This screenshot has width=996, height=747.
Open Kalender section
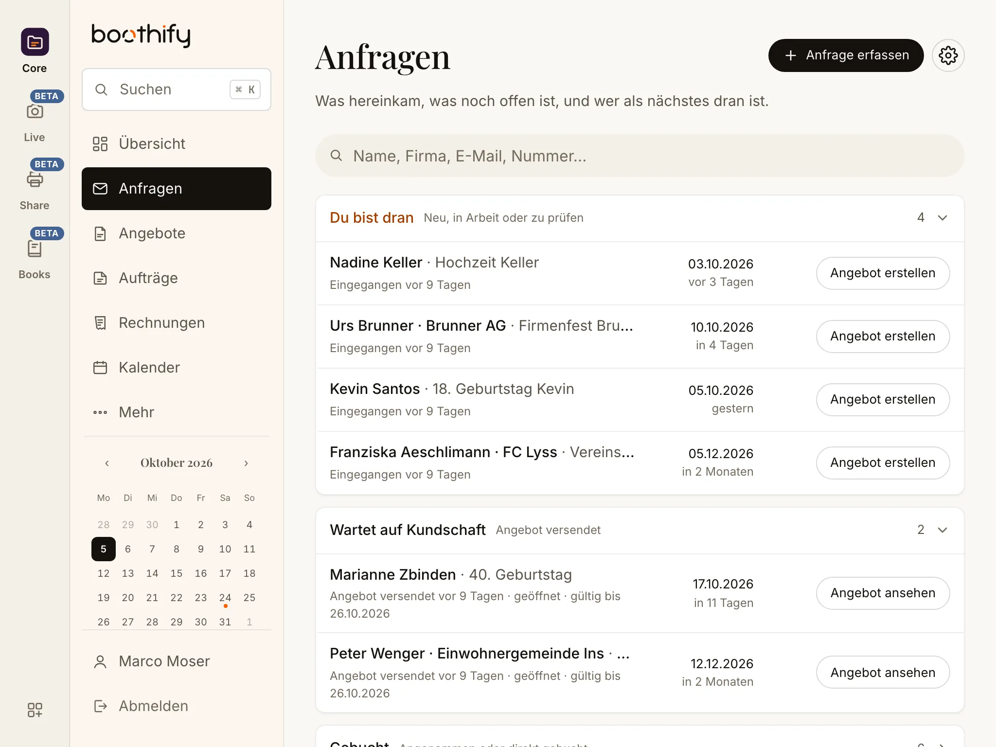coord(177,368)
